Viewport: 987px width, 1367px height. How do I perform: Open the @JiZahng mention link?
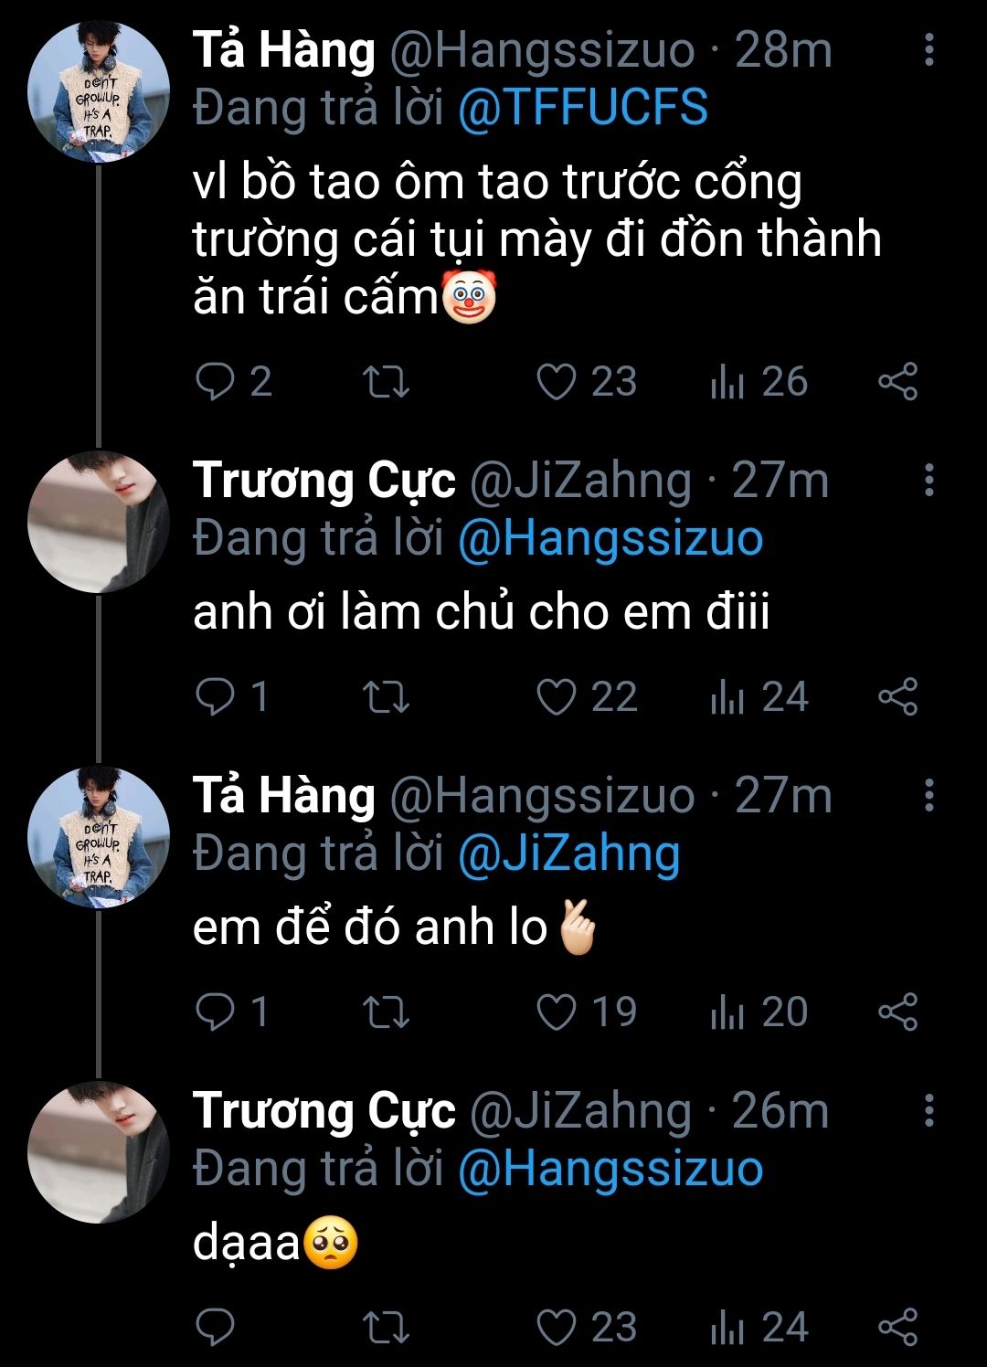pos(569,854)
